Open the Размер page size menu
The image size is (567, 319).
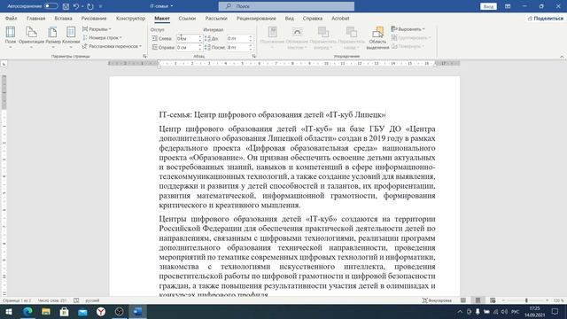(x=53, y=37)
